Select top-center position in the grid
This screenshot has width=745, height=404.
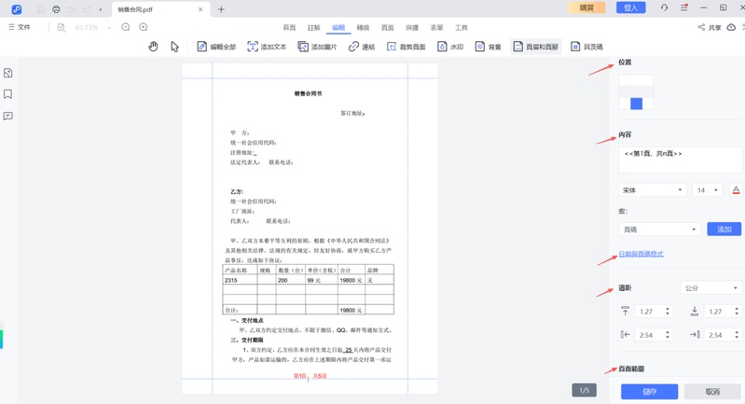tap(636, 80)
